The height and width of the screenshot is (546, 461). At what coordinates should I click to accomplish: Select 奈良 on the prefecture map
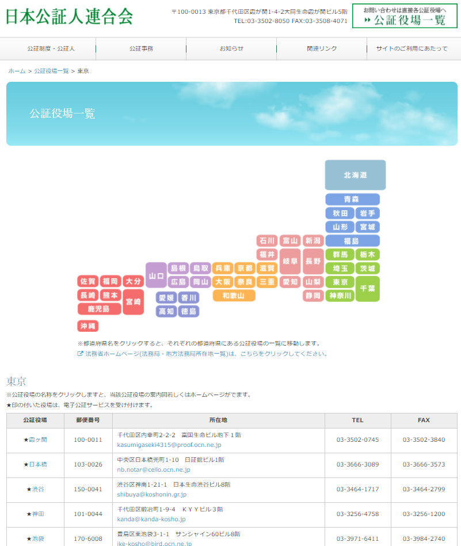pyautogui.click(x=245, y=282)
